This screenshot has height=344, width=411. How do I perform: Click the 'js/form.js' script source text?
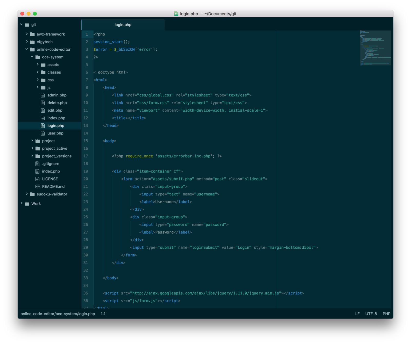[144, 301]
